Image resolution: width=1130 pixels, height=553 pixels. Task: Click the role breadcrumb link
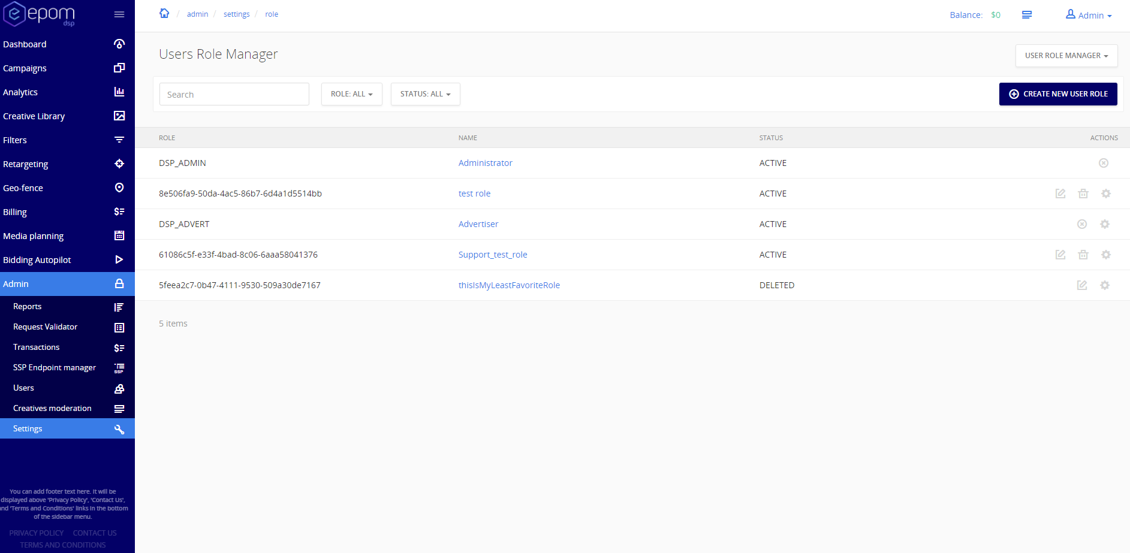272,14
